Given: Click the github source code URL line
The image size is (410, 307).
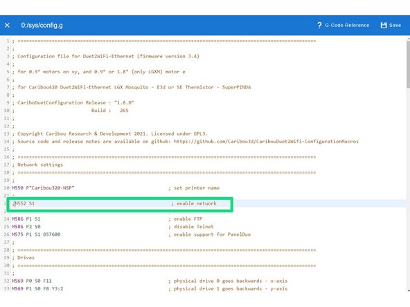Looking at the screenshot, I should [x=185, y=142].
